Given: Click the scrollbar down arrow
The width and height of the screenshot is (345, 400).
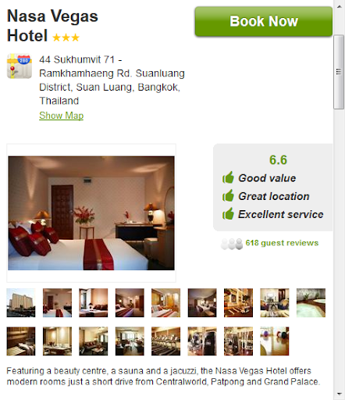Looking at the screenshot, I should 339,394.
